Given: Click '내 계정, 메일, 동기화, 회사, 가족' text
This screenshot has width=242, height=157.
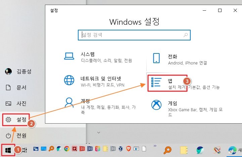Looking at the screenshot, I should click(x=108, y=110).
